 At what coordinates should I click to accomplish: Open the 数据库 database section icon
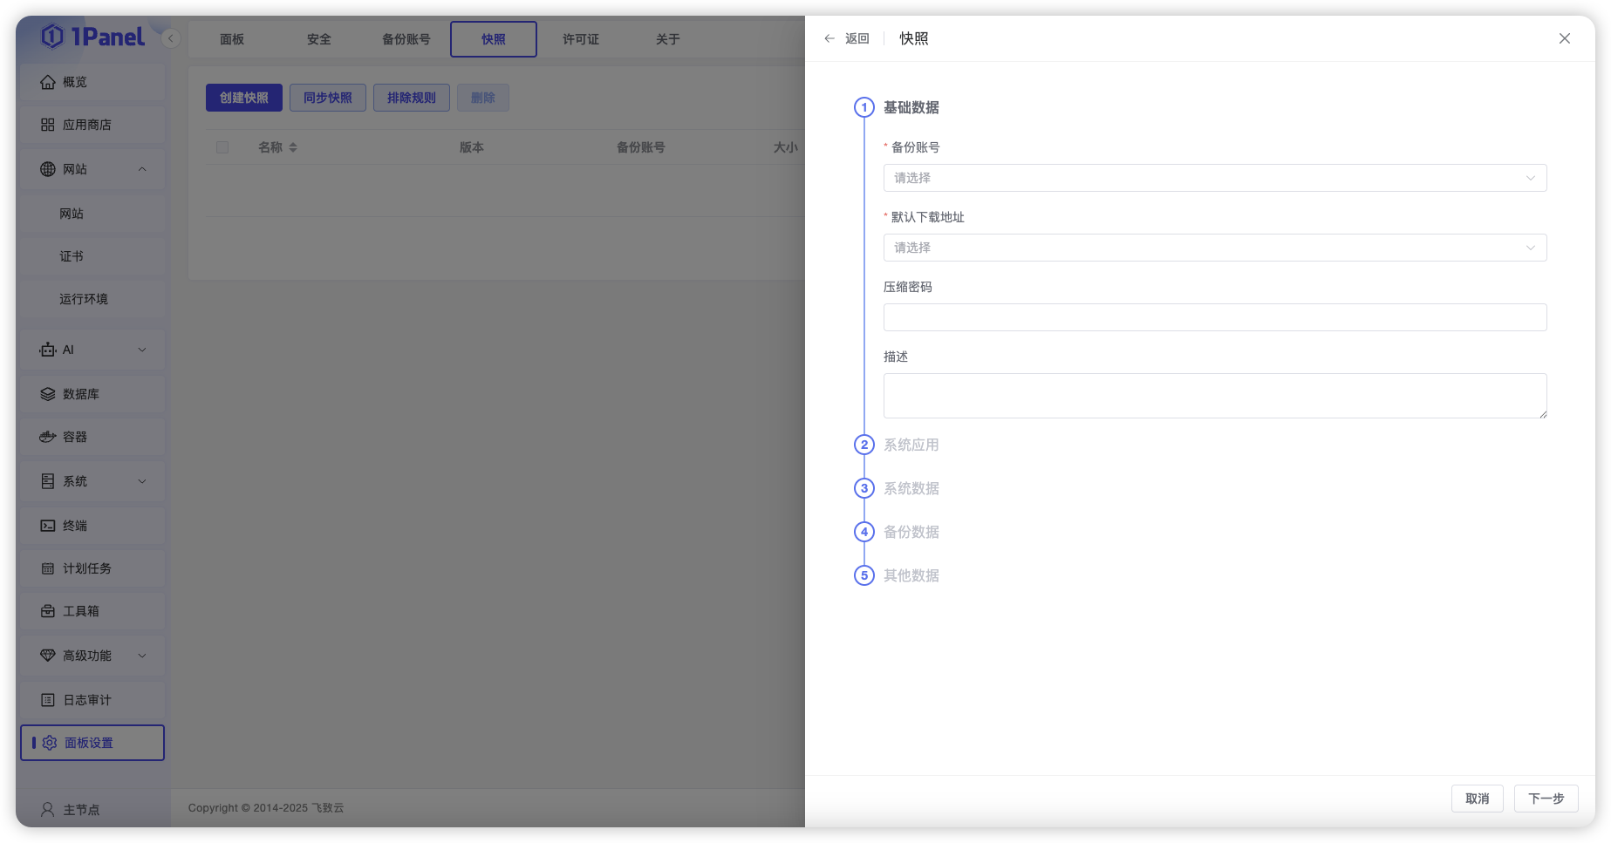pos(48,393)
